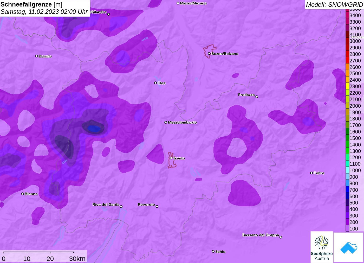Image resolution: width=364 pixels, height=263 pixels.
Task: Click the GeoSphere Austria logo
Action: pos(322,247)
